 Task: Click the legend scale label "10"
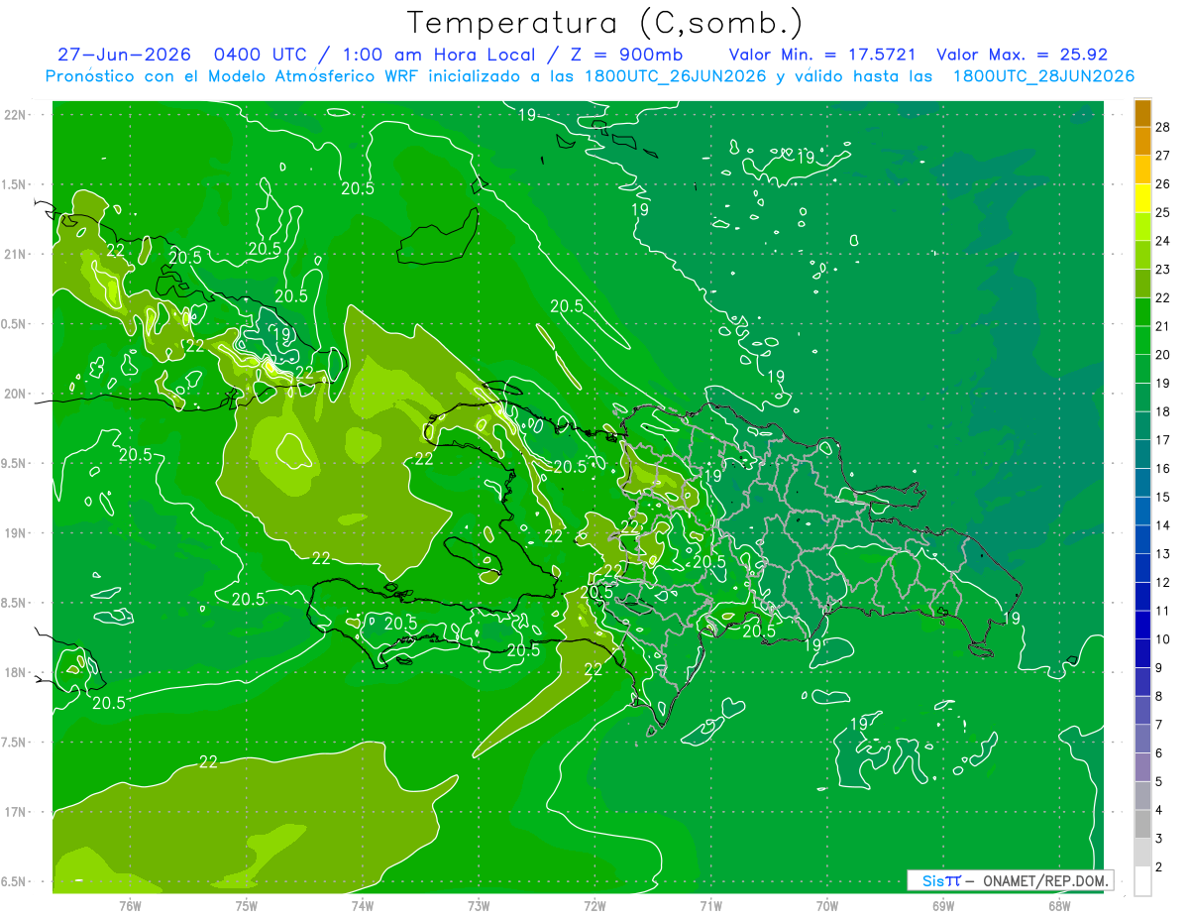click(1164, 639)
